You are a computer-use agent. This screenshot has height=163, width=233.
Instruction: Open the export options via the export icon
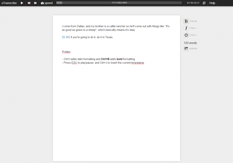(186, 49)
